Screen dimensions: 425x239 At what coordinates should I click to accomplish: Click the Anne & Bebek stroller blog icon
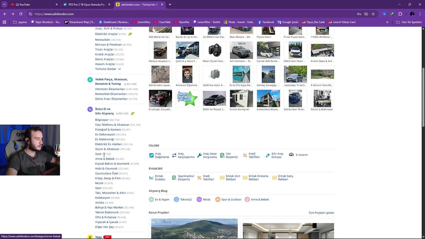[247, 199]
